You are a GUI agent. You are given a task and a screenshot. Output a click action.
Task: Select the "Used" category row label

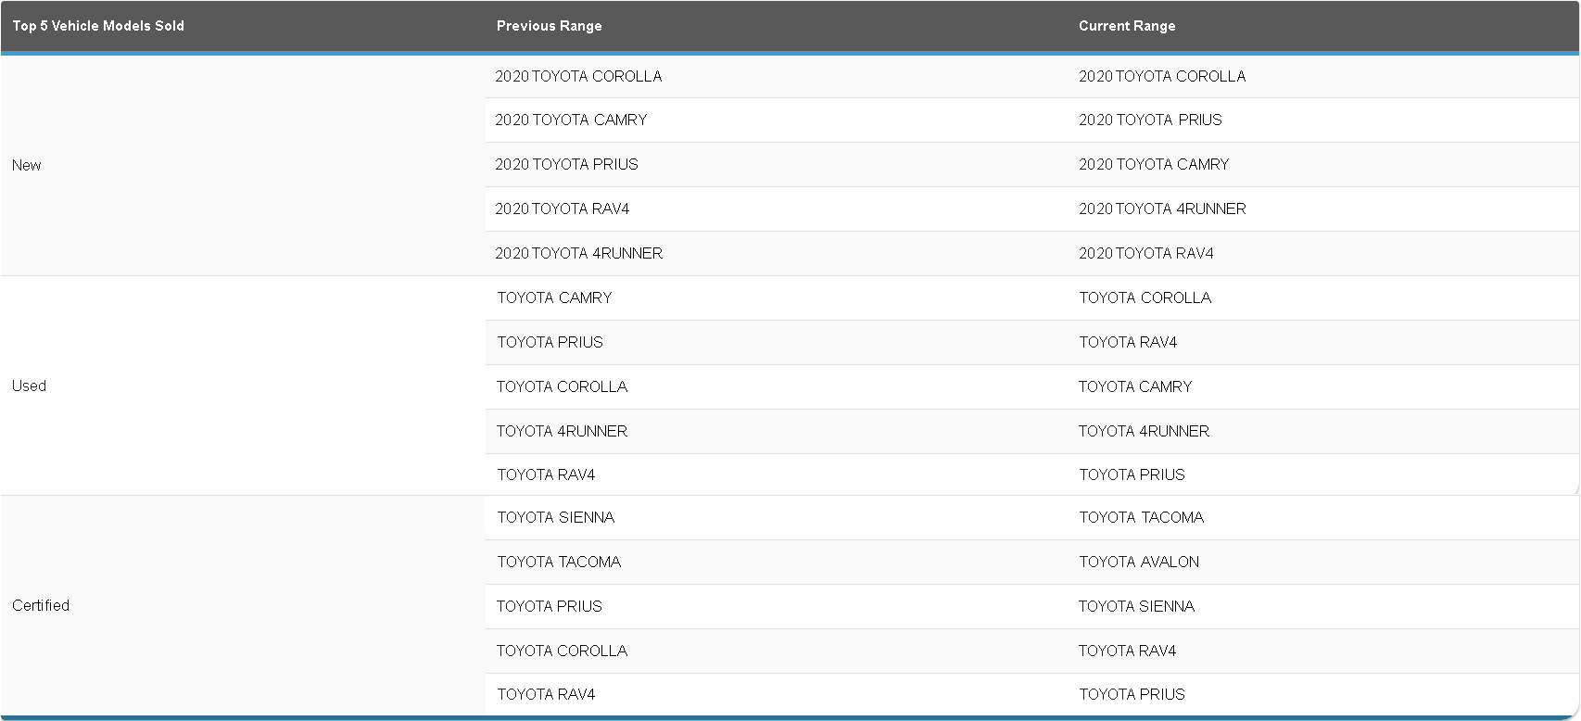[x=29, y=386]
